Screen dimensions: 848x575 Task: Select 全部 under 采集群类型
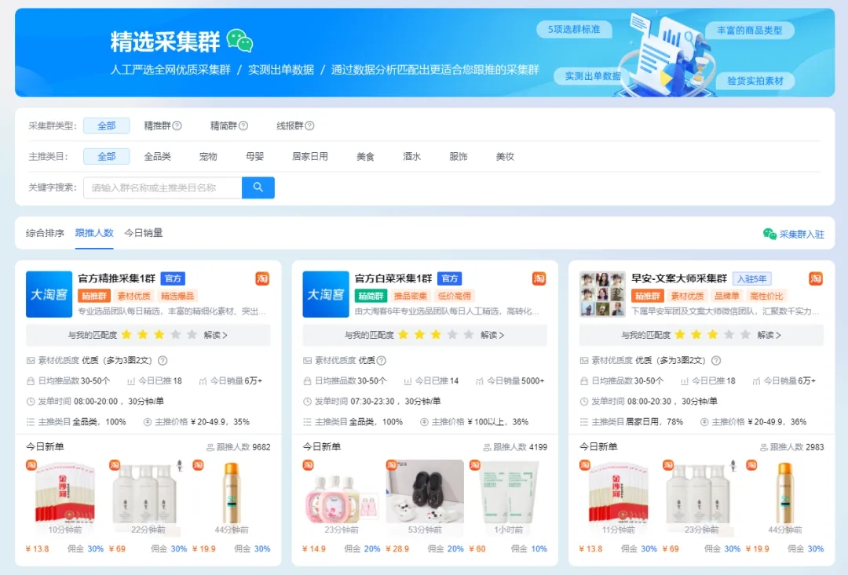107,126
